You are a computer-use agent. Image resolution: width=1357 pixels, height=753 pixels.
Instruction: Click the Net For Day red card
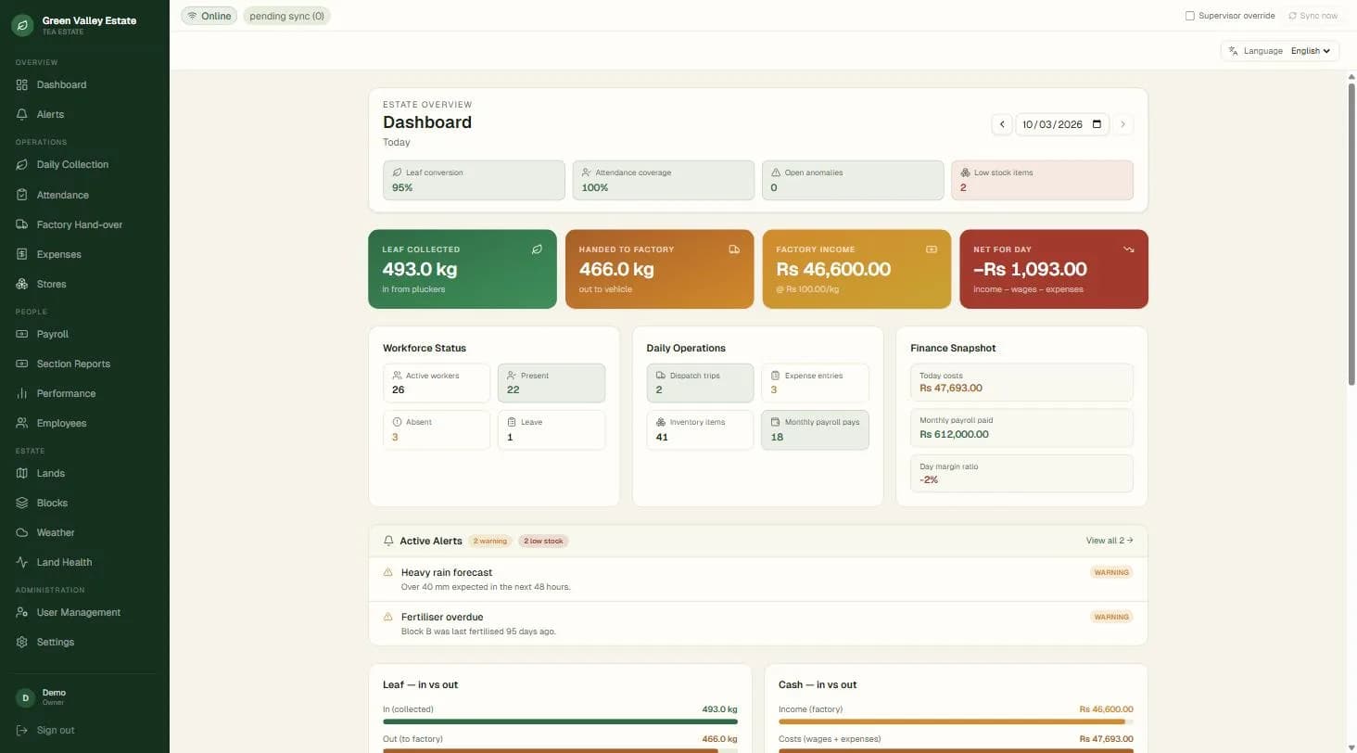click(1054, 269)
